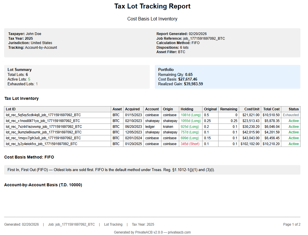Click the Acquired column header to sort
The image size is (308, 235).
(x=133, y=109)
